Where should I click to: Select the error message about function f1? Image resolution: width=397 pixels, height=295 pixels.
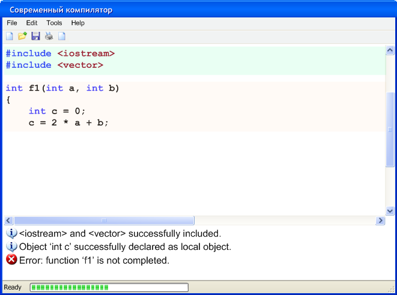tap(94, 260)
